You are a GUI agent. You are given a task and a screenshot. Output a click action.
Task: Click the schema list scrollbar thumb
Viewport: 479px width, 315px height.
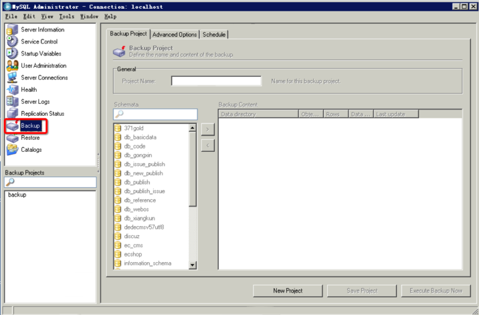click(192, 169)
